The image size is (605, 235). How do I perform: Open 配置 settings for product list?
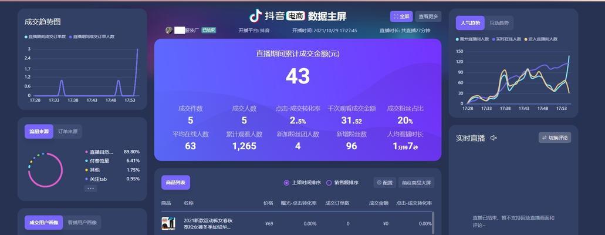(384, 183)
